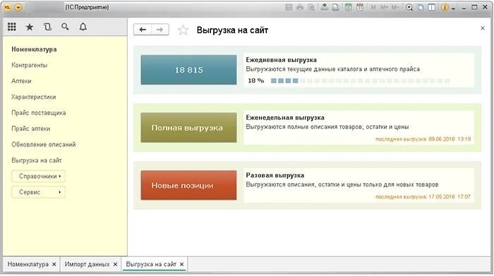Open Прайс поставщика in the sidebar

click(38, 113)
